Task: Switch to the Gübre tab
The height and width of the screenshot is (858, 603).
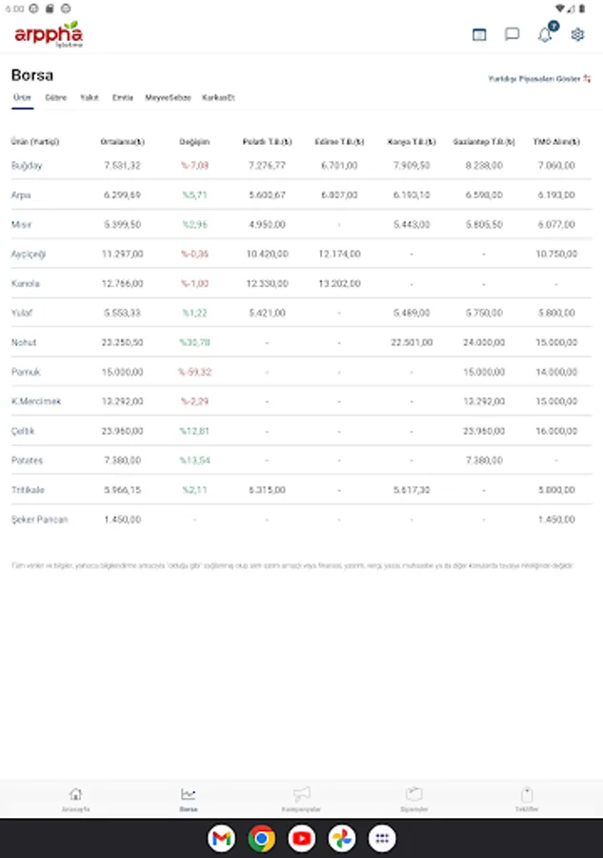Action: click(55, 97)
